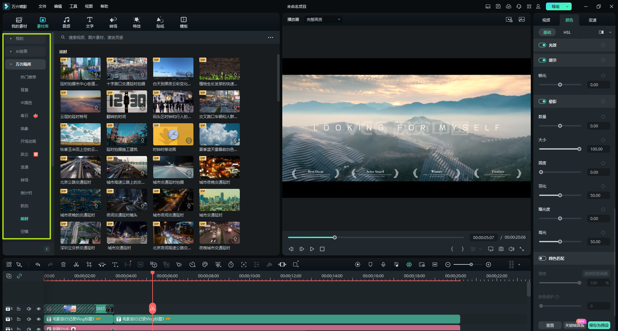Open the 特效 effects panel
This screenshot has height=331, width=618.
coord(137,23)
